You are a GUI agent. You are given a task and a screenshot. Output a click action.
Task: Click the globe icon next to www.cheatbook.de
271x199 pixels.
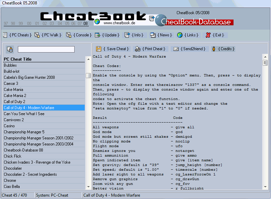[x=97, y=22]
